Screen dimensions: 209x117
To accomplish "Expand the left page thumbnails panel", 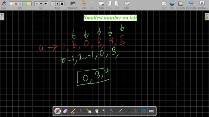I will (2, 17).
